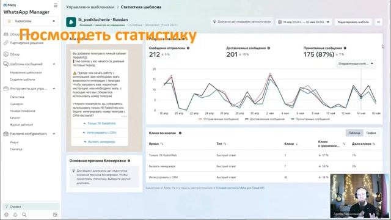Collapse the Шаблоны сообщений section

[54, 64]
